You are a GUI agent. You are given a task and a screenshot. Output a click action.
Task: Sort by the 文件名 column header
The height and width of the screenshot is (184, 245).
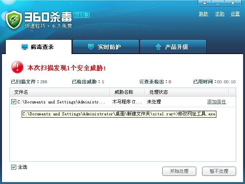click(60, 92)
